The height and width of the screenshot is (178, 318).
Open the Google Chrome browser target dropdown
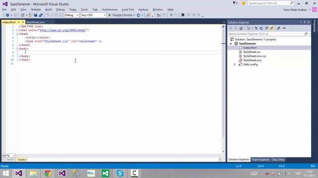point(134,15)
